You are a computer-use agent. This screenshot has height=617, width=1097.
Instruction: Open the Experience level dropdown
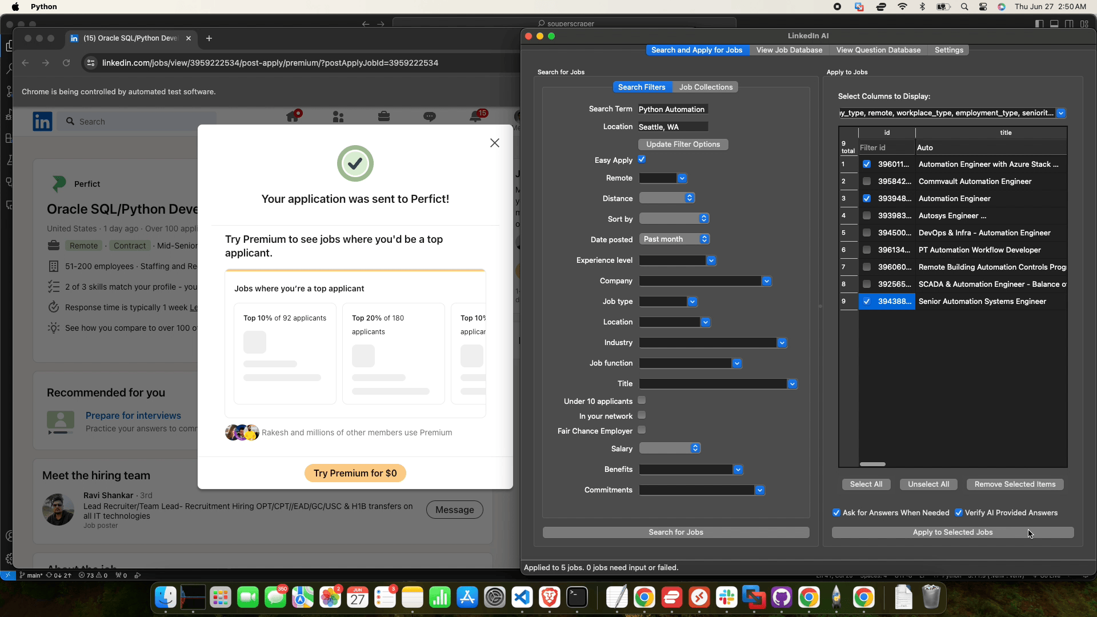coord(678,260)
